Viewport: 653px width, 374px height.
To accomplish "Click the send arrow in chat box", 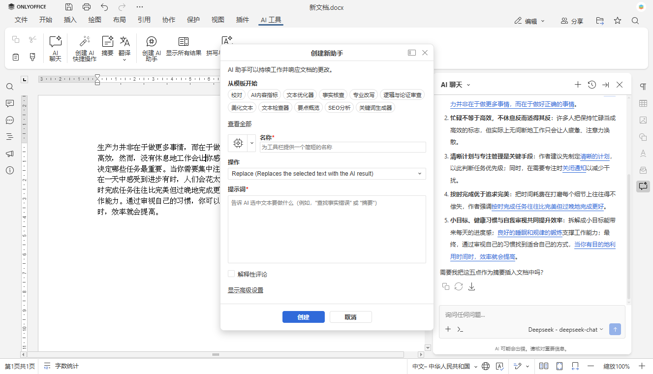I will [615, 329].
